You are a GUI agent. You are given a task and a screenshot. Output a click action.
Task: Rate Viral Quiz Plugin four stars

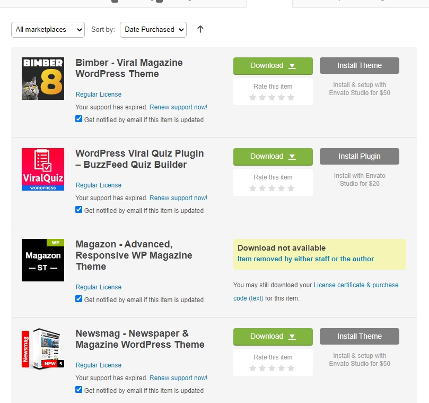click(x=281, y=188)
